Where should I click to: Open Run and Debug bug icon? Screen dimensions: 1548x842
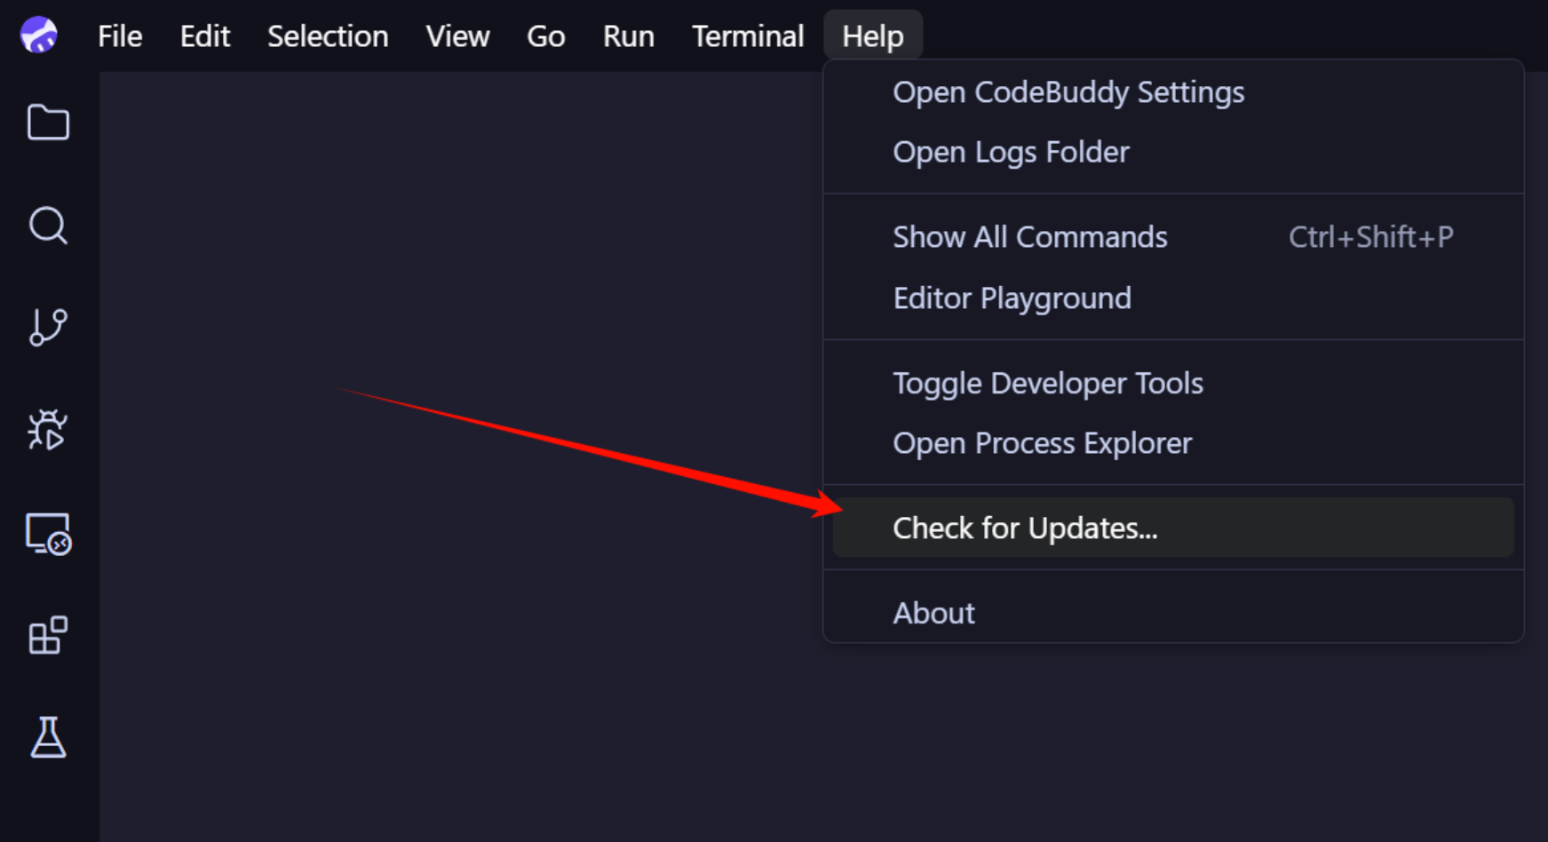pyautogui.click(x=48, y=431)
